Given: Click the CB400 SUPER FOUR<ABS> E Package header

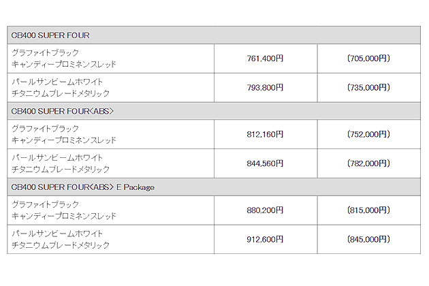Looking at the screenshot, I should tap(82, 187).
